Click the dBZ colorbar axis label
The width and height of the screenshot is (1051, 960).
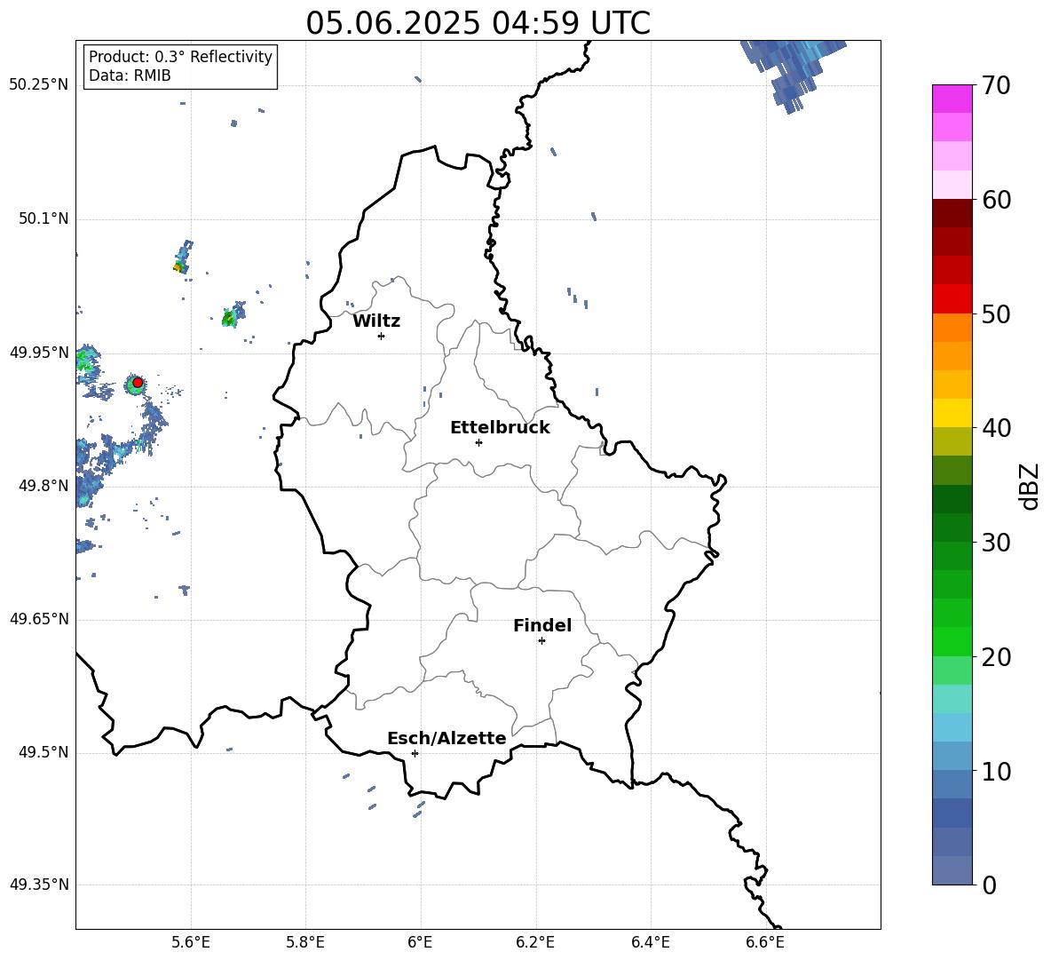1031,486
